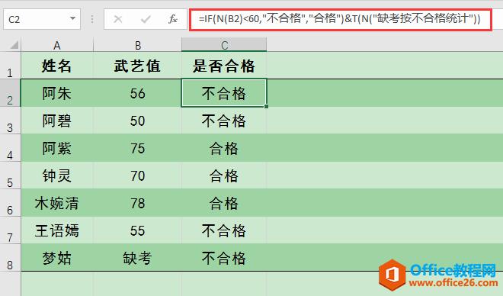Select the score cell 70
The height and width of the screenshot is (296, 503).
click(137, 175)
